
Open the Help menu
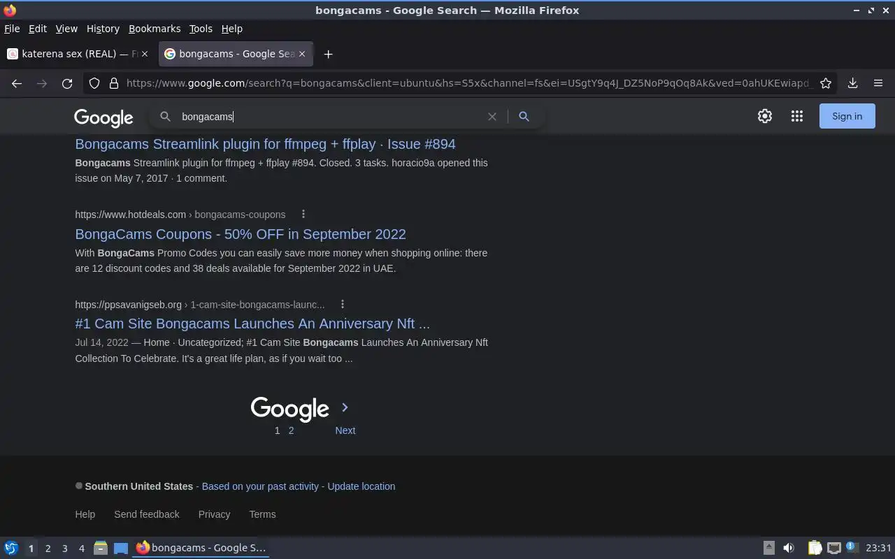232,29
